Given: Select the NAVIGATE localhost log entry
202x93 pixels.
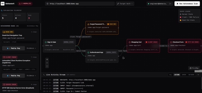Looking at the screenshot, I should pyautogui.click(x=121, y=80).
